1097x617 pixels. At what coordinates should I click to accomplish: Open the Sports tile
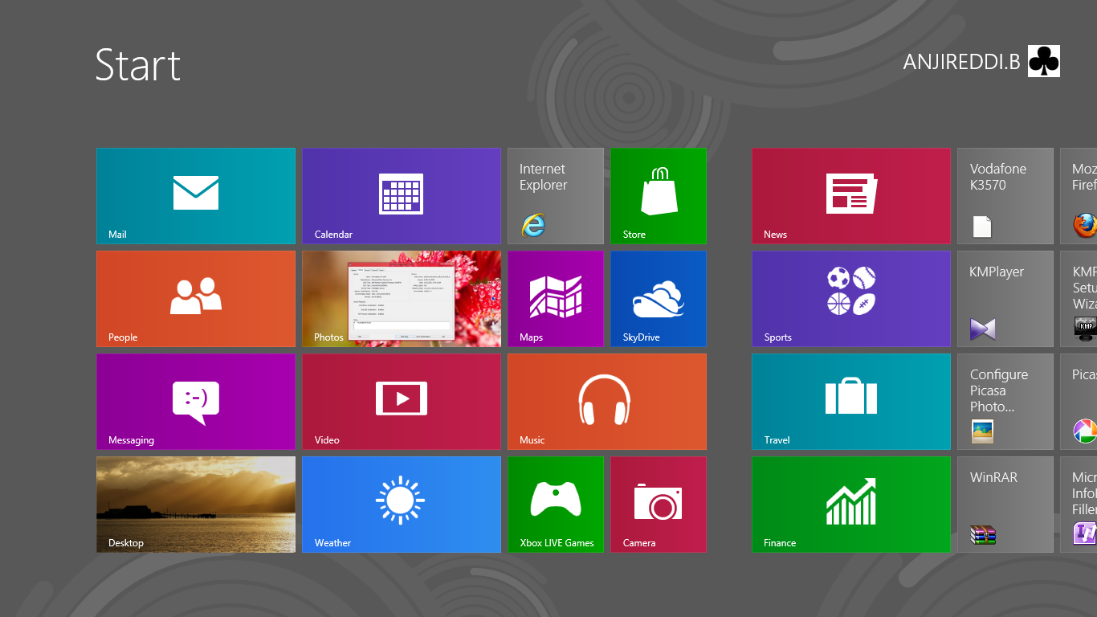[x=851, y=299]
